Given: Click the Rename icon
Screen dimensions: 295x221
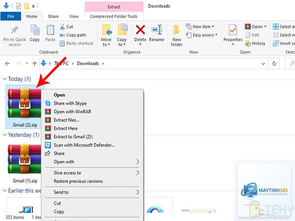Looking at the screenshot, I should (x=156, y=30).
